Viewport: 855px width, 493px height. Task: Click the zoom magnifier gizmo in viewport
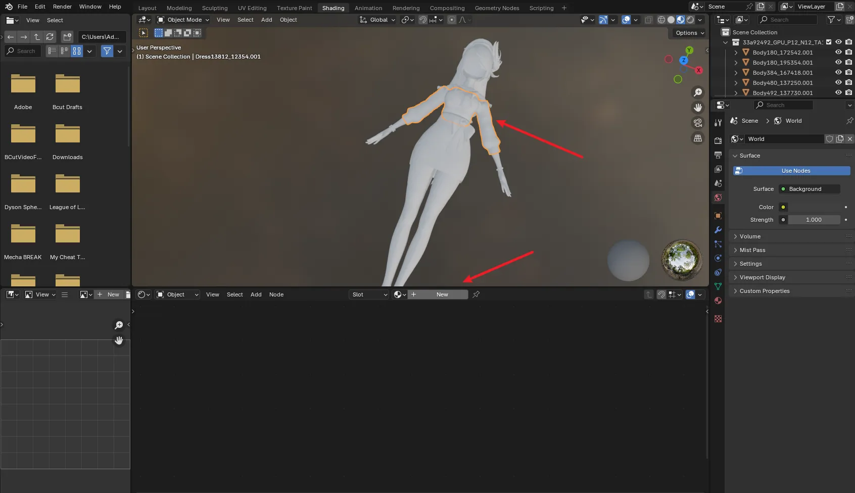click(x=698, y=92)
